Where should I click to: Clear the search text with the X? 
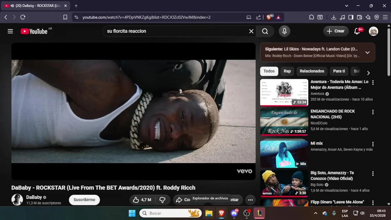tap(251, 31)
